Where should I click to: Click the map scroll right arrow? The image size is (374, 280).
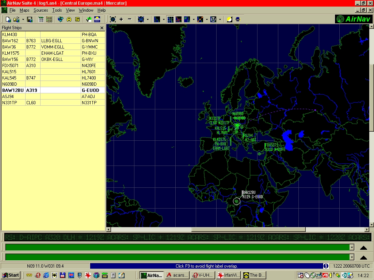pos(367,230)
